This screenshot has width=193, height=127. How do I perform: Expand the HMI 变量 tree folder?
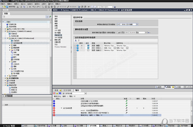10,50
